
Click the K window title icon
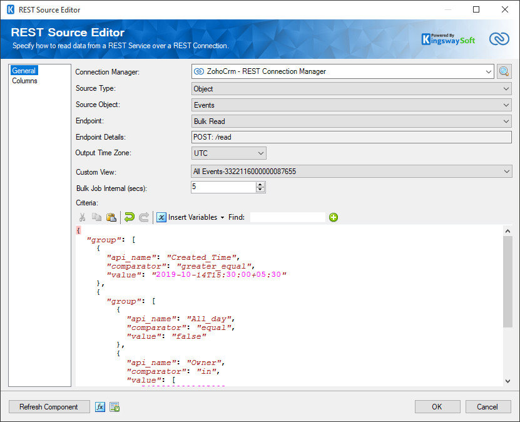[x=11, y=9]
